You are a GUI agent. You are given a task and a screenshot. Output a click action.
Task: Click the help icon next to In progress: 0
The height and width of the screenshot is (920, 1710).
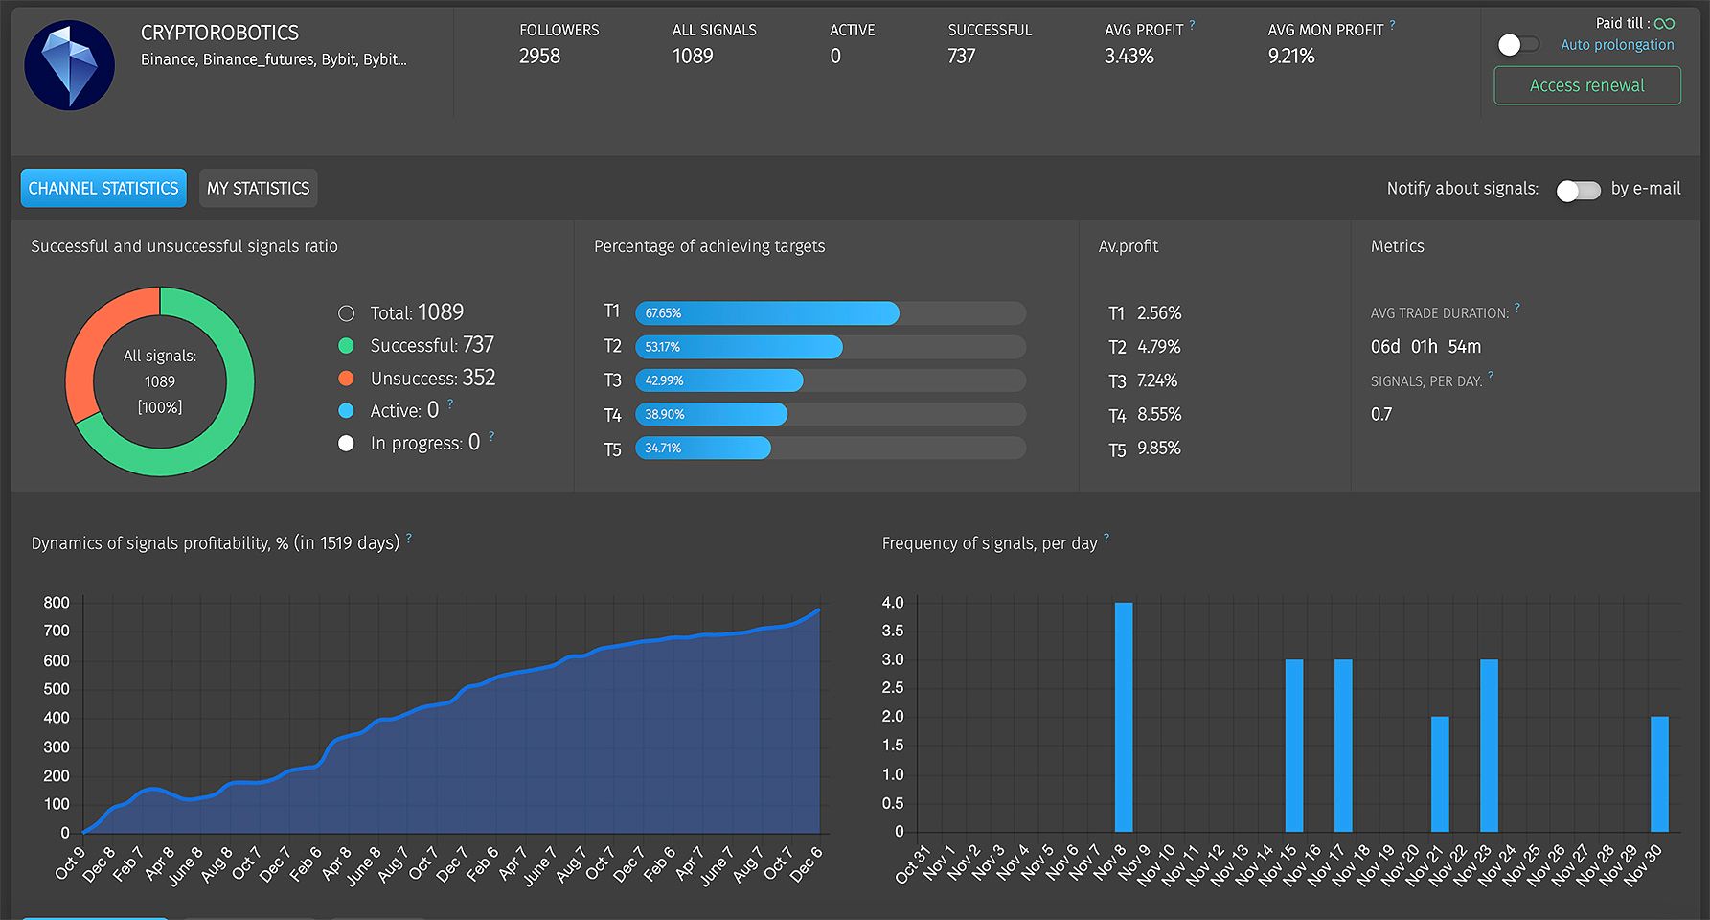pyautogui.click(x=491, y=436)
